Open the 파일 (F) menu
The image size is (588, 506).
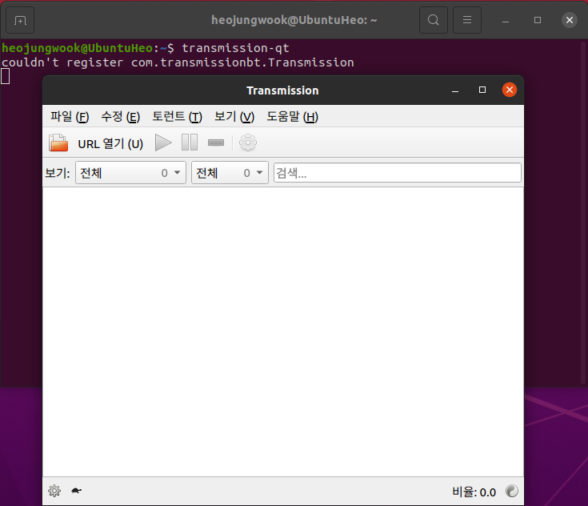(70, 117)
